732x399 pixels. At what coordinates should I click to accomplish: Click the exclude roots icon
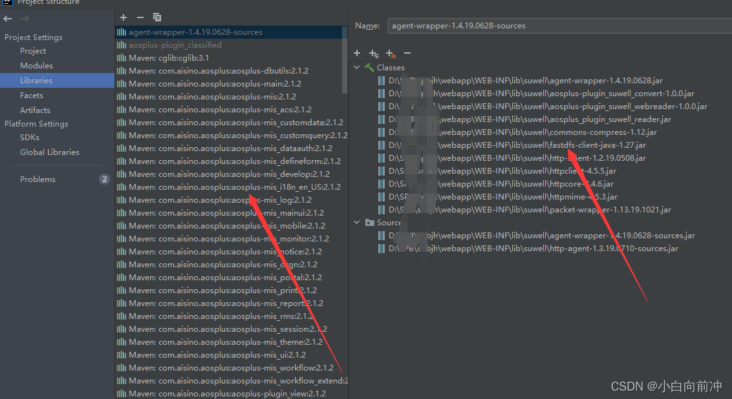[x=390, y=53]
